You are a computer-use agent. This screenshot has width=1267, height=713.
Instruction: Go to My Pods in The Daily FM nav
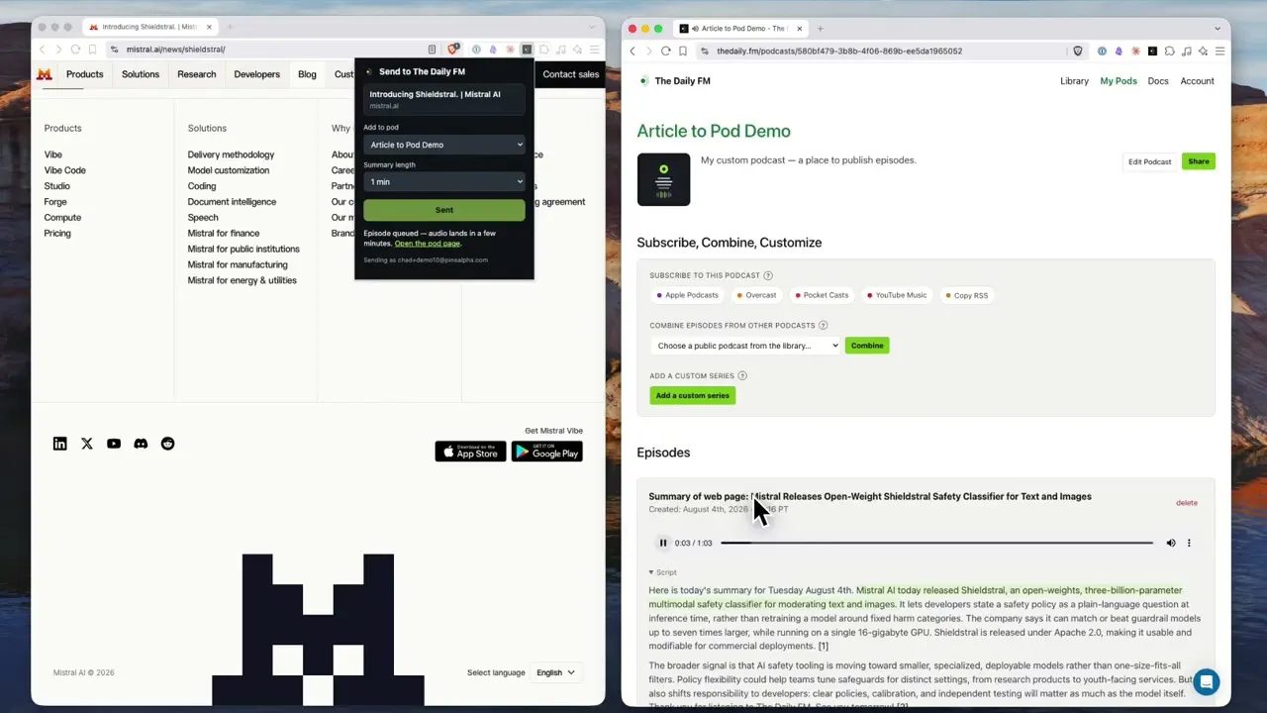point(1119,81)
